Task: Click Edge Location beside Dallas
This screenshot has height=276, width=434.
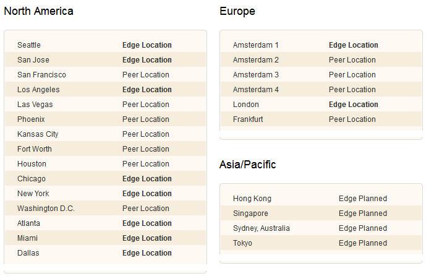Action: pyautogui.click(x=147, y=253)
